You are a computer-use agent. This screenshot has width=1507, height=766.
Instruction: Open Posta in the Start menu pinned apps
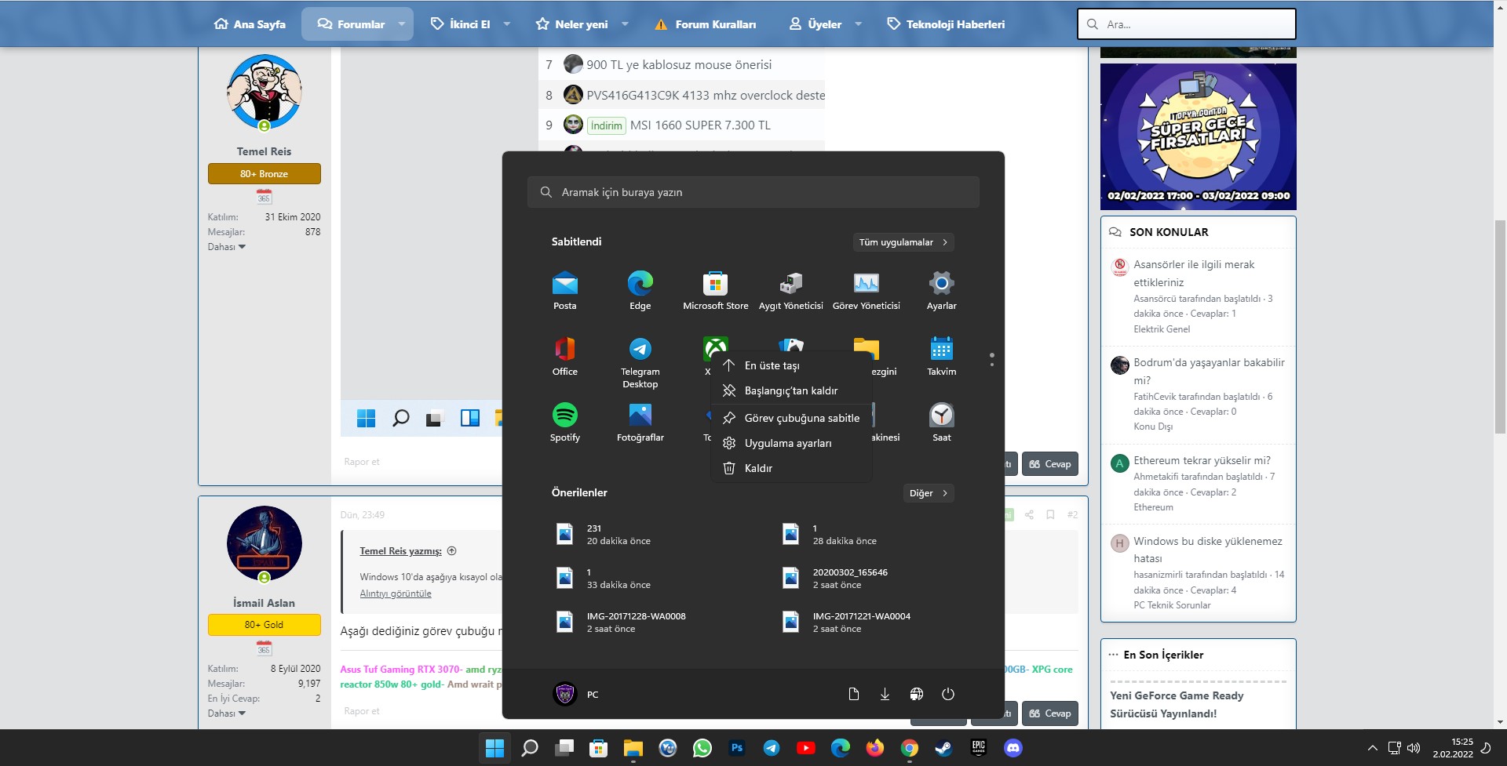pos(565,290)
